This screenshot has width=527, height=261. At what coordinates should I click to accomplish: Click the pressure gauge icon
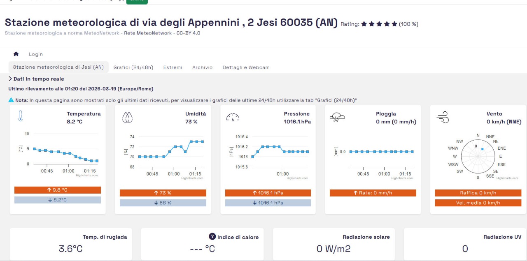click(x=233, y=118)
